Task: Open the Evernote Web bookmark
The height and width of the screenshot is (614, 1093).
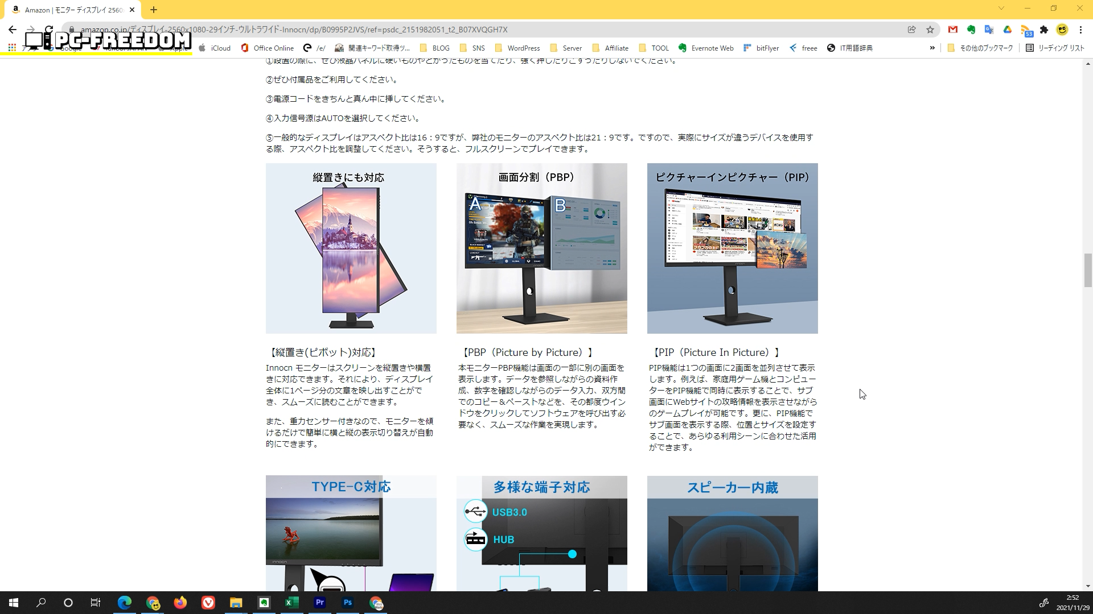Action: tap(706, 48)
